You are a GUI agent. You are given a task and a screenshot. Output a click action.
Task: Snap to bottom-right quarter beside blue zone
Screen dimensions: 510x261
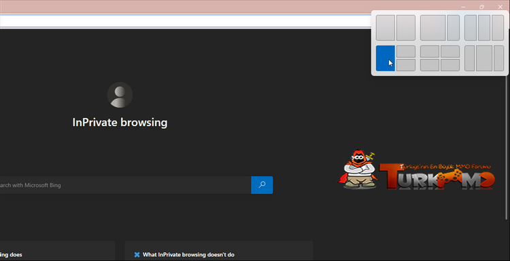(x=406, y=65)
